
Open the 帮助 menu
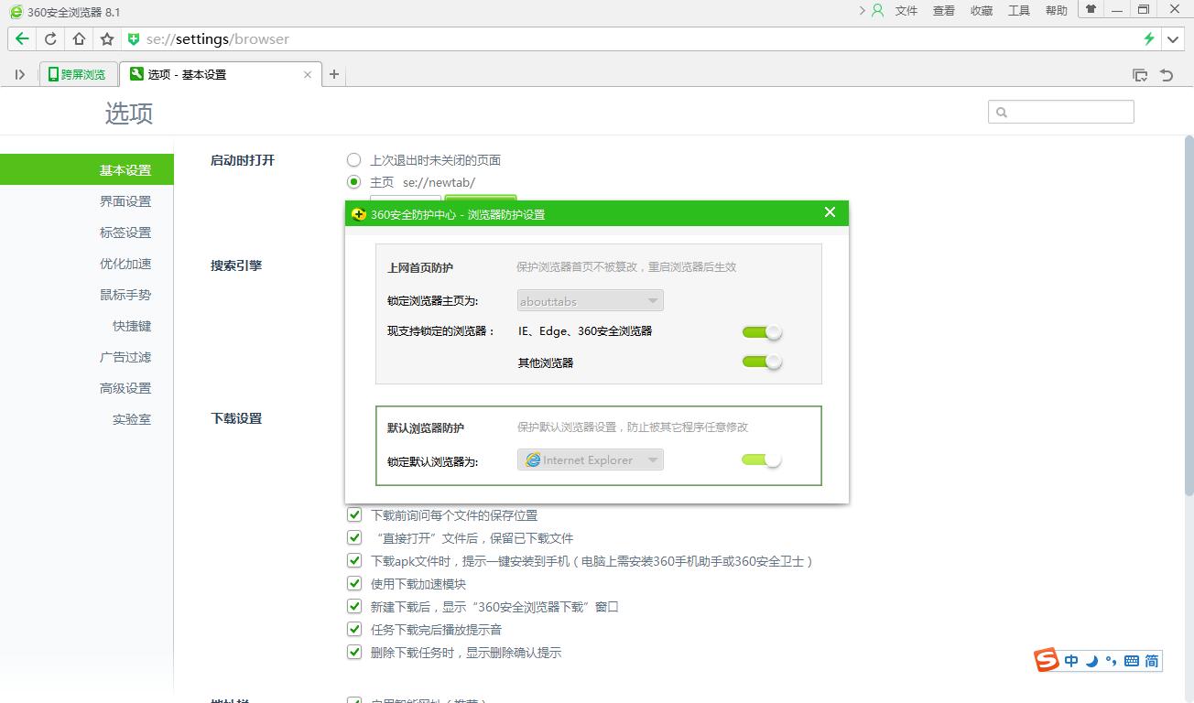(1057, 11)
